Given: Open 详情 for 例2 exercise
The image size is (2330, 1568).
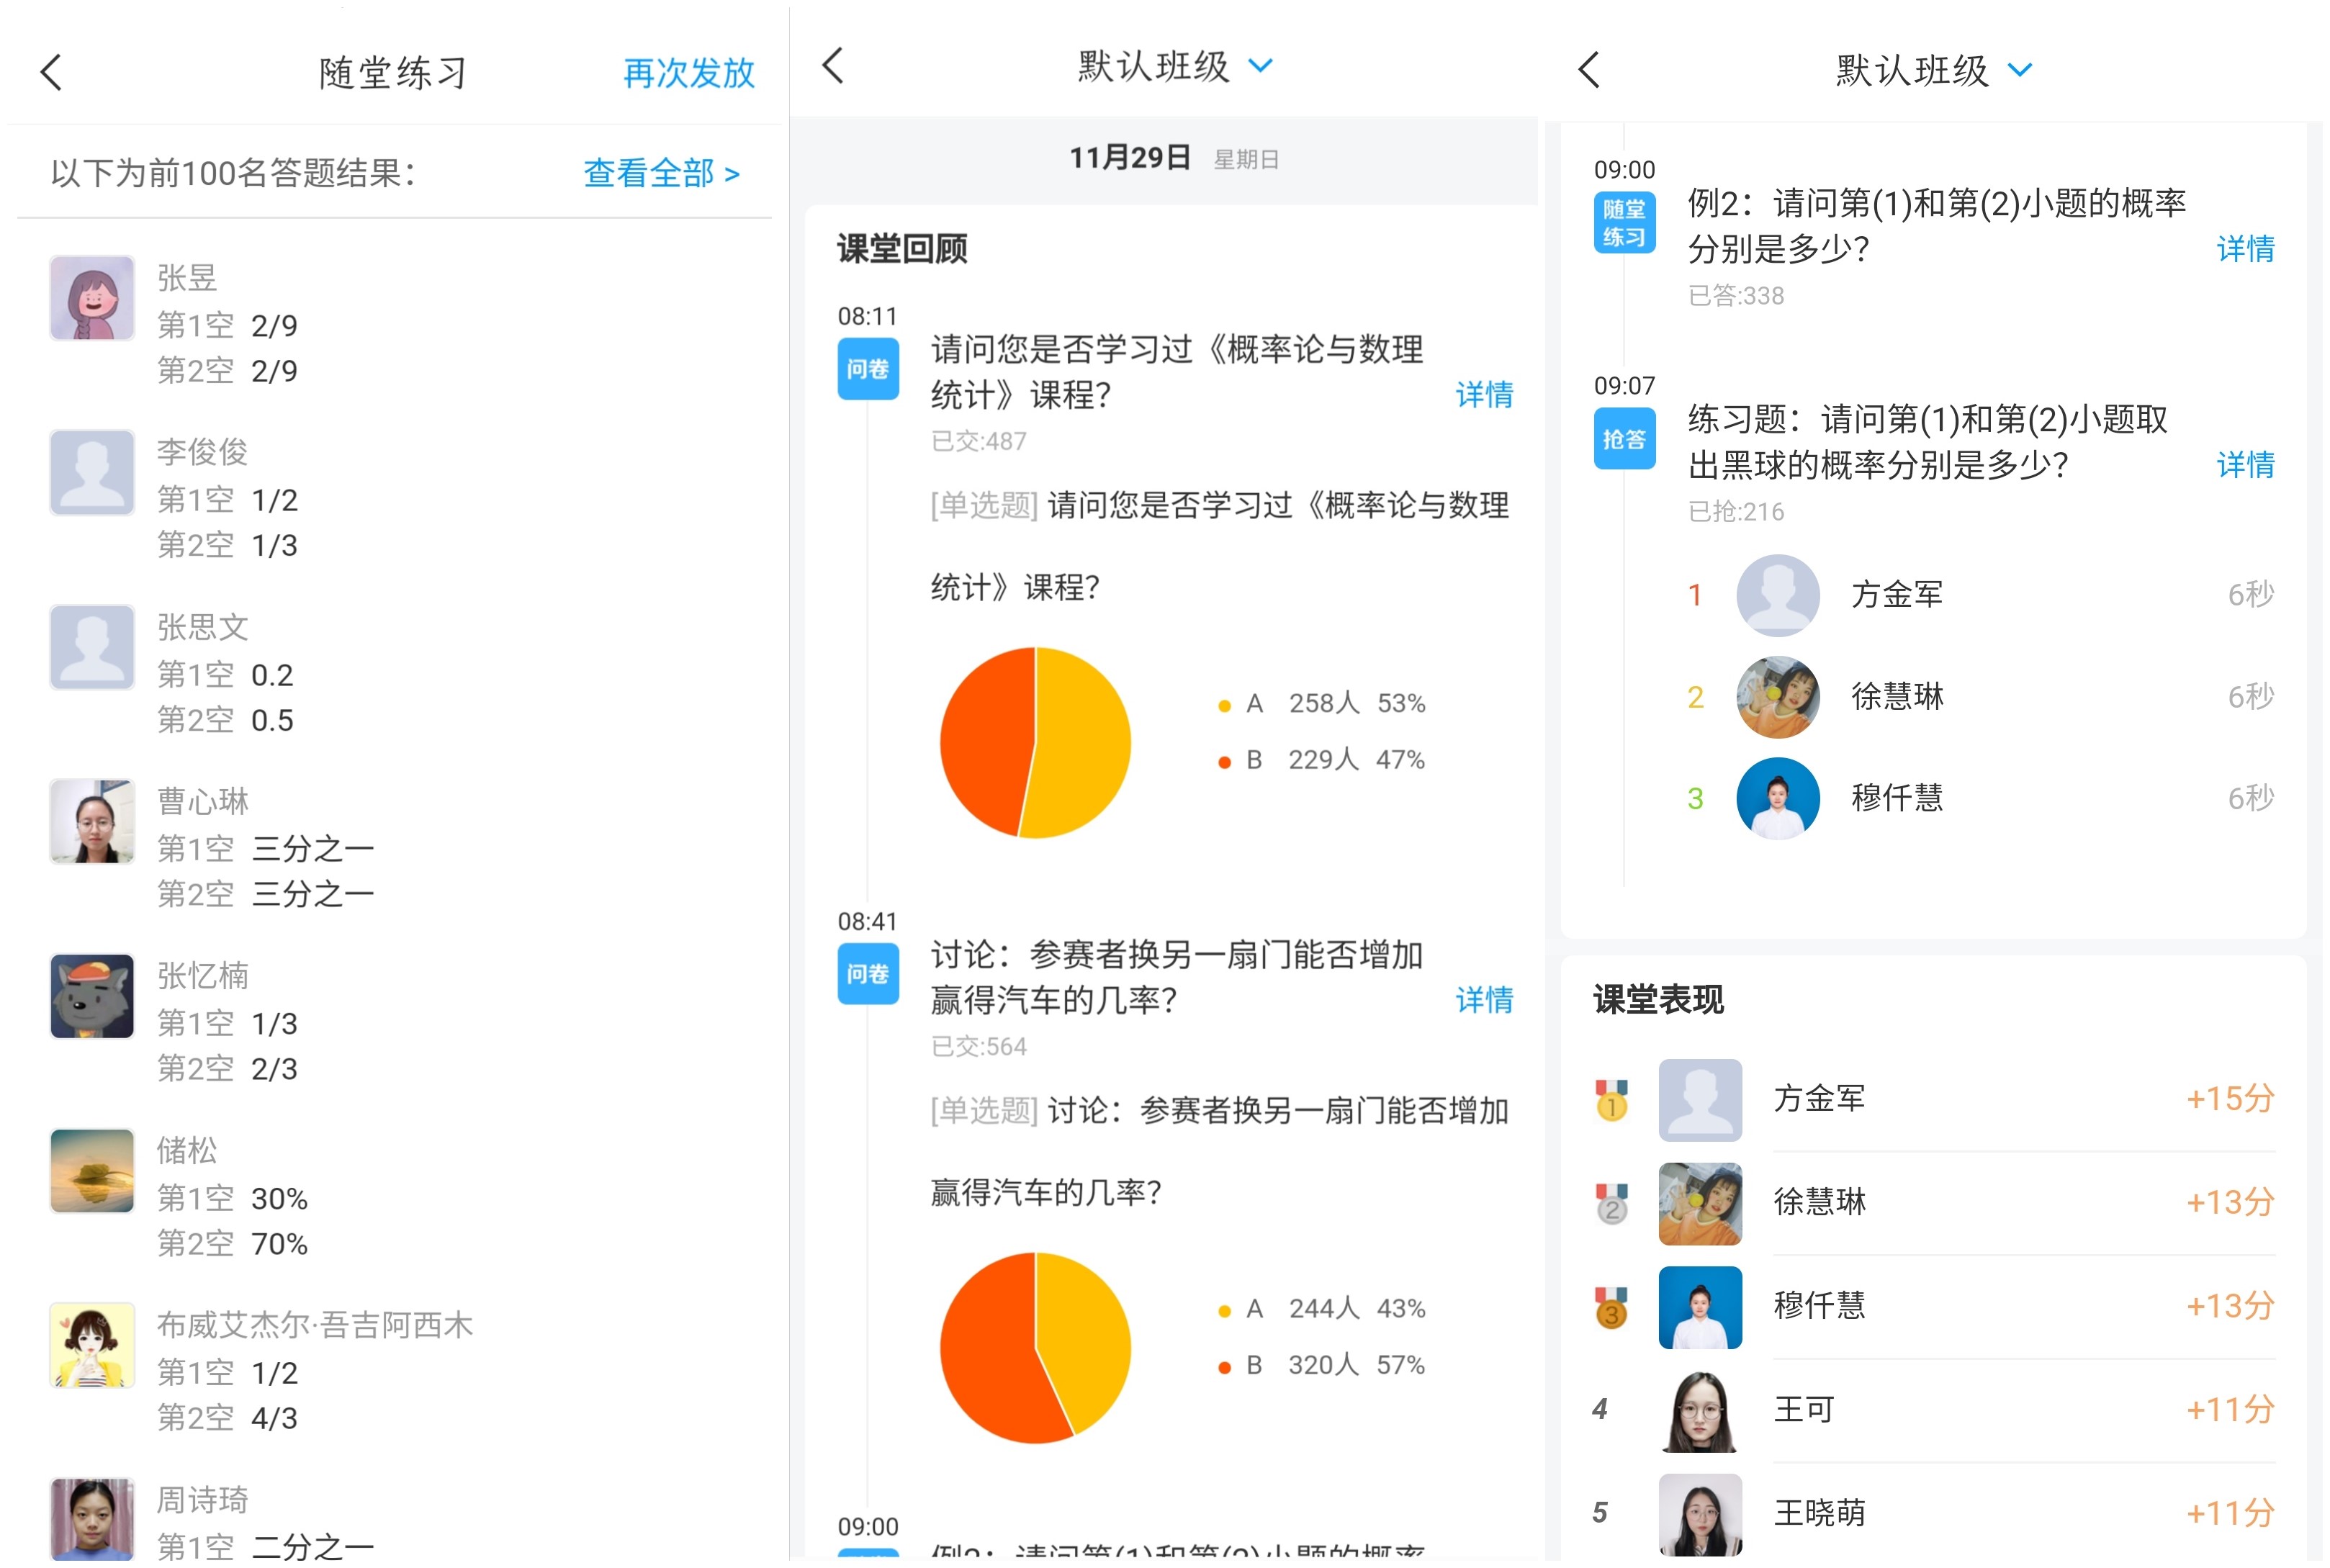Looking at the screenshot, I should pos(2246,249).
